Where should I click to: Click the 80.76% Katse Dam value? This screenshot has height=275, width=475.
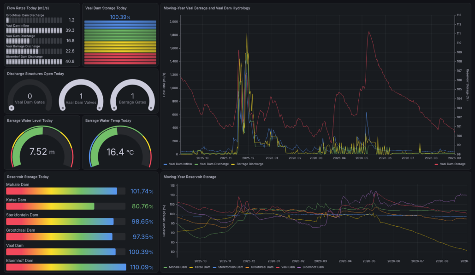142,206
